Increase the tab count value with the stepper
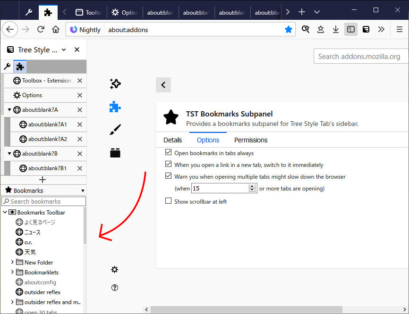Screen dimensions: 409x314 [252, 185]
